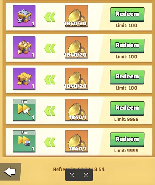Select the wood log resource chest icon

click(x=24, y=47)
